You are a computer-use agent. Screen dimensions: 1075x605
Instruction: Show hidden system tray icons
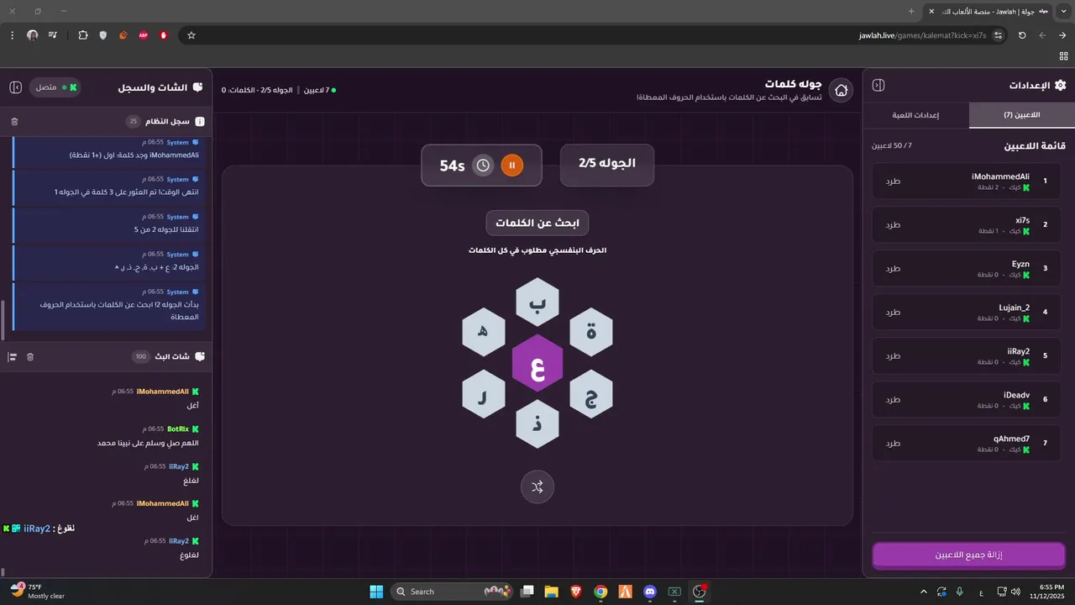coord(924,592)
